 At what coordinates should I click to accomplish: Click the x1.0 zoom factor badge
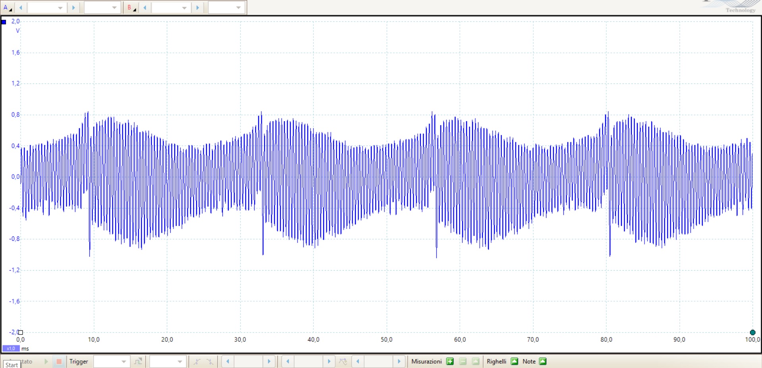[11, 349]
